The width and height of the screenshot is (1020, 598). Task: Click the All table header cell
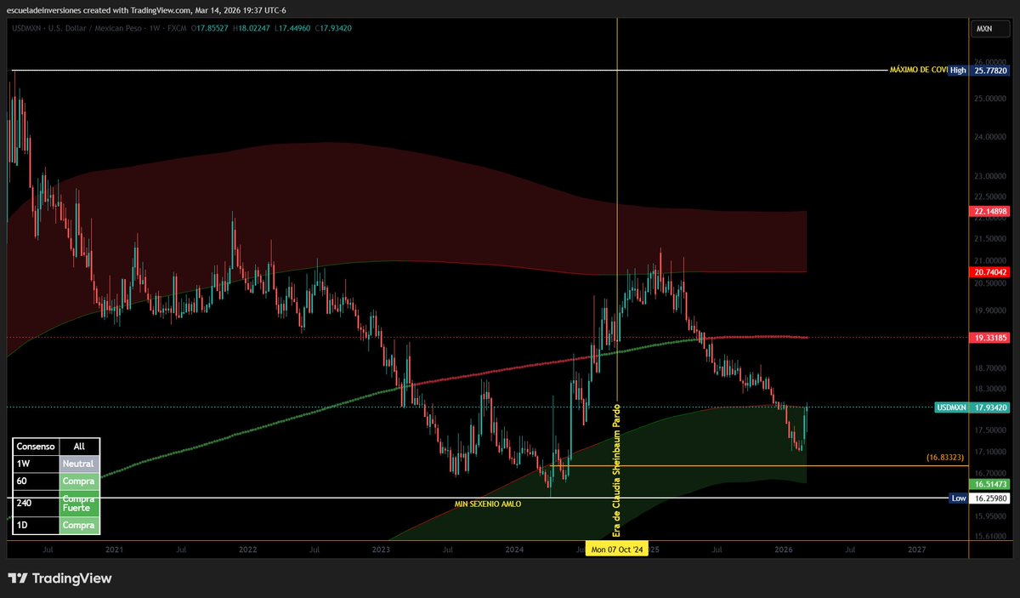(80, 446)
